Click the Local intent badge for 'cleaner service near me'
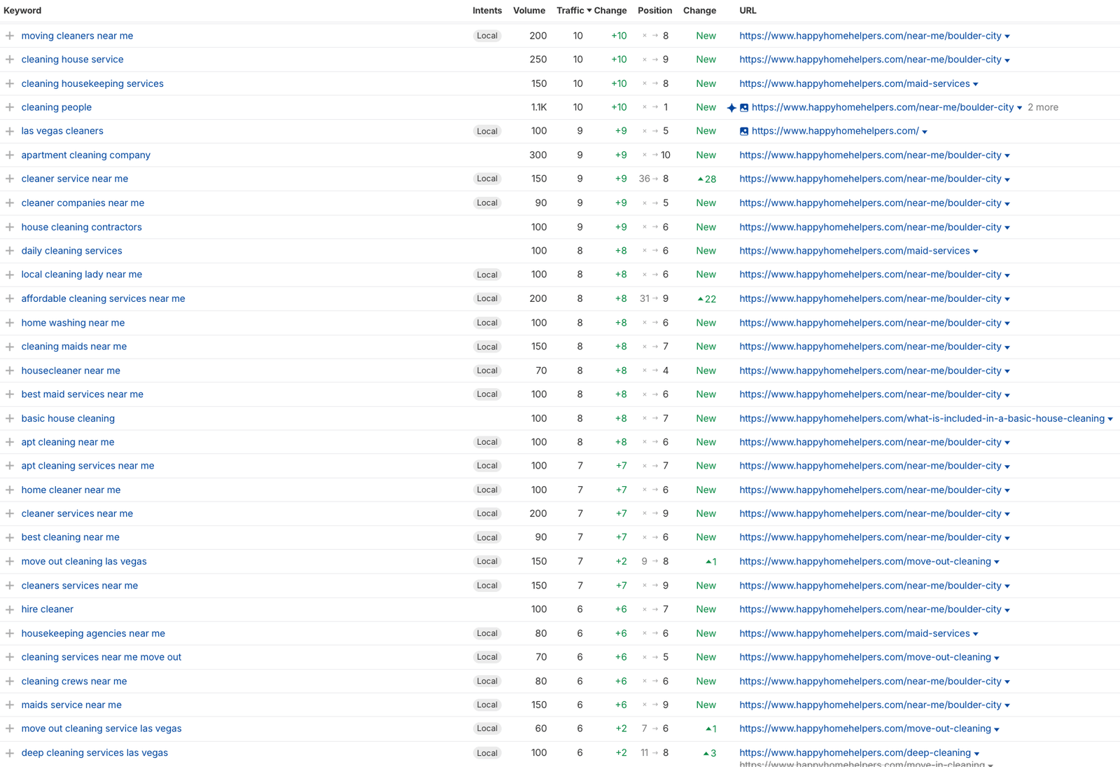 [x=487, y=179]
